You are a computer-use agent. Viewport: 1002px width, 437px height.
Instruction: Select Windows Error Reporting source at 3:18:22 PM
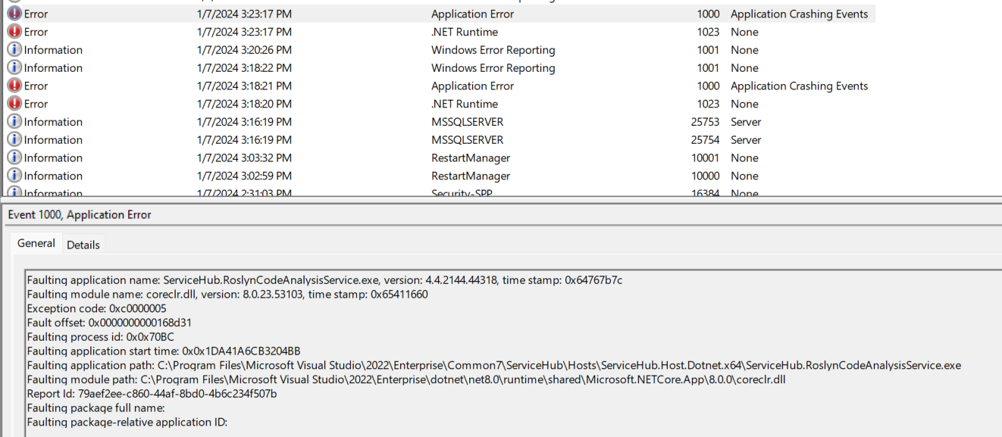point(493,68)
